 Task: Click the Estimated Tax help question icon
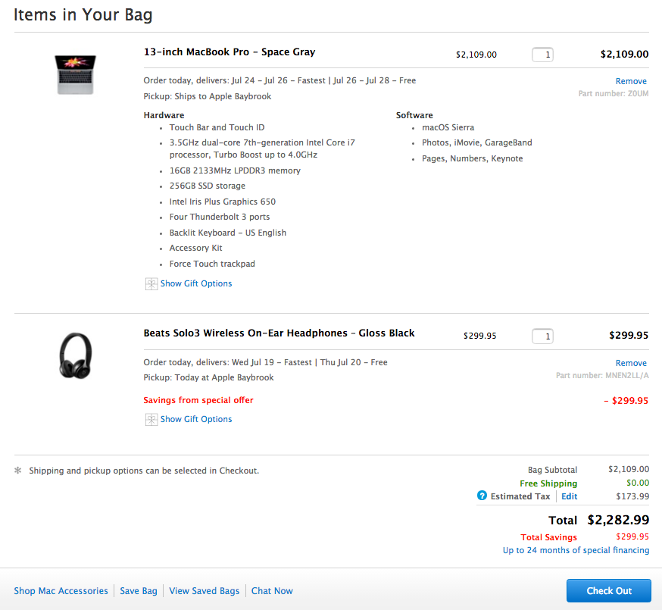click(482, 496)
